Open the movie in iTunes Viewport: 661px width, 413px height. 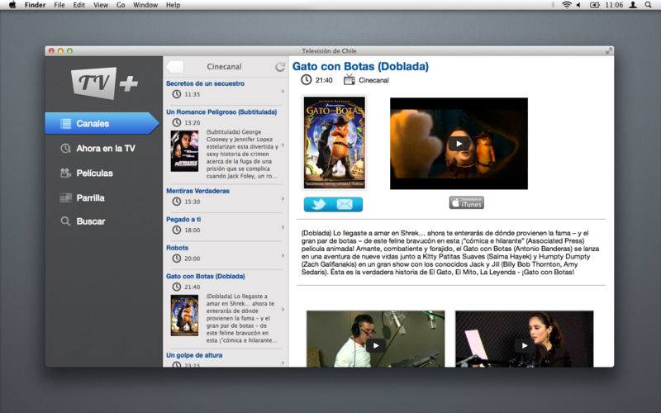(467, 202)
